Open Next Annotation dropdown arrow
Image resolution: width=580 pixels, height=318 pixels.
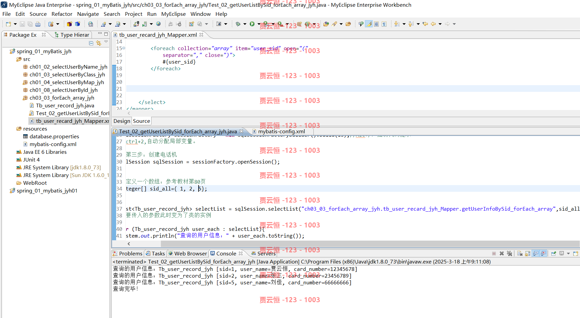coord(404,24)
